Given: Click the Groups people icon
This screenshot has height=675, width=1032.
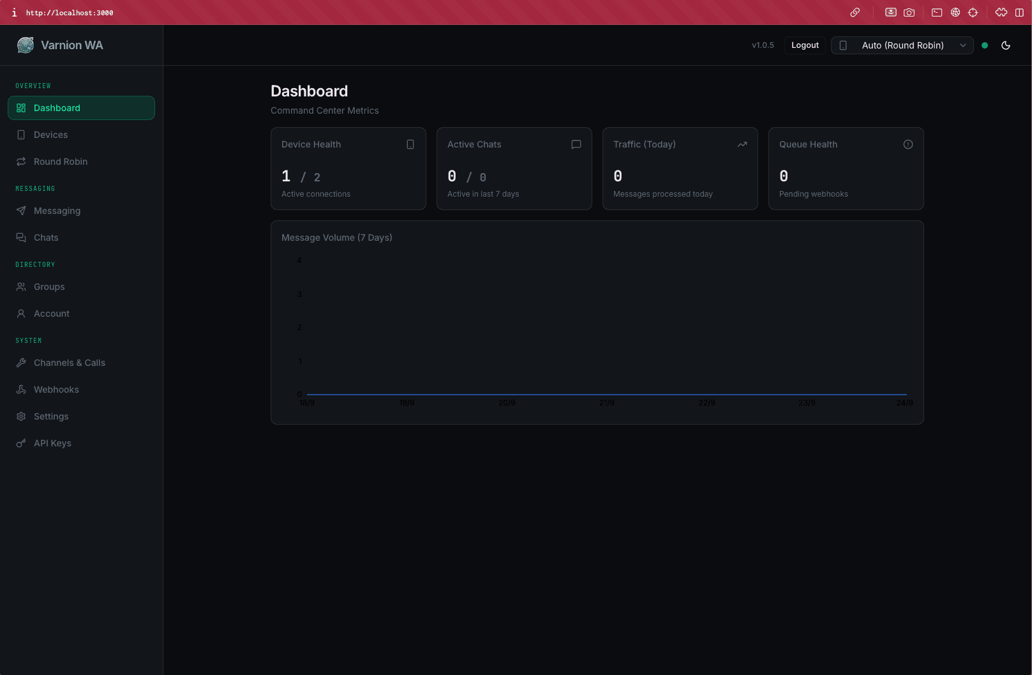Looking at the screenshot, I should pyautogui.click(x=21, y=287).
